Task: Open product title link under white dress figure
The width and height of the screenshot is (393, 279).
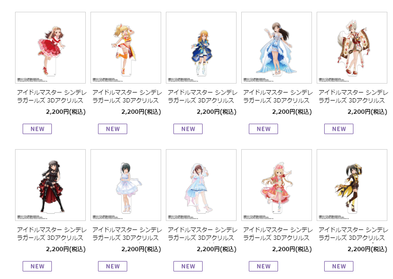Action: click(127, 234)
